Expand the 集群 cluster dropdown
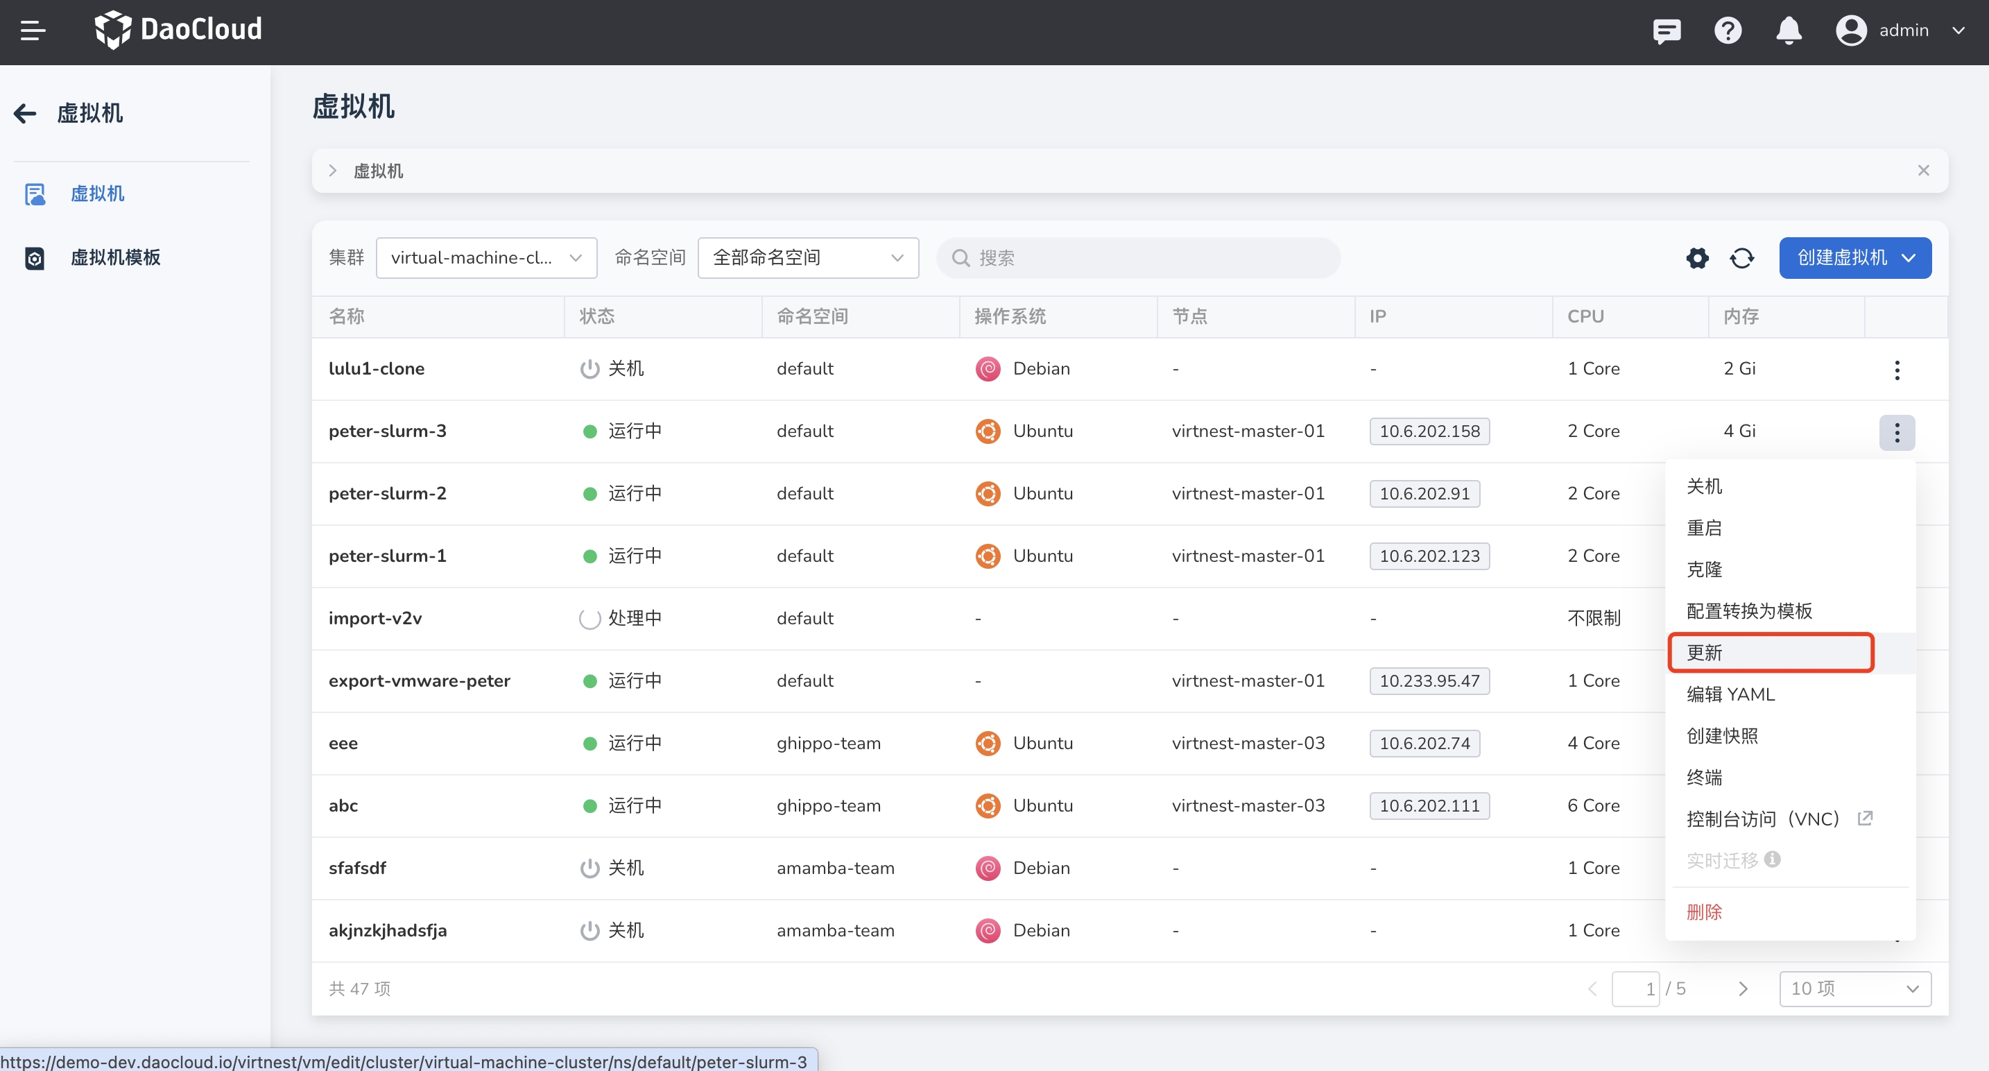 485,258
